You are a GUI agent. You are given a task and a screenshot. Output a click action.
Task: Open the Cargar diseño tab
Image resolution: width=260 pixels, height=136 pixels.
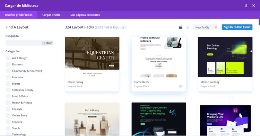pyautogui.click(x=51, y=15)
